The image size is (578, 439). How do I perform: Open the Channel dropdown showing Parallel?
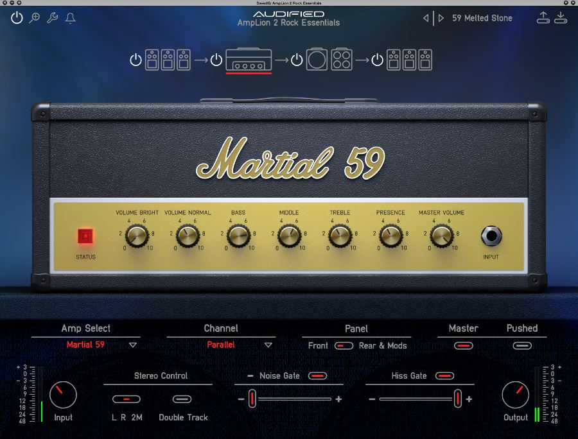268,345
